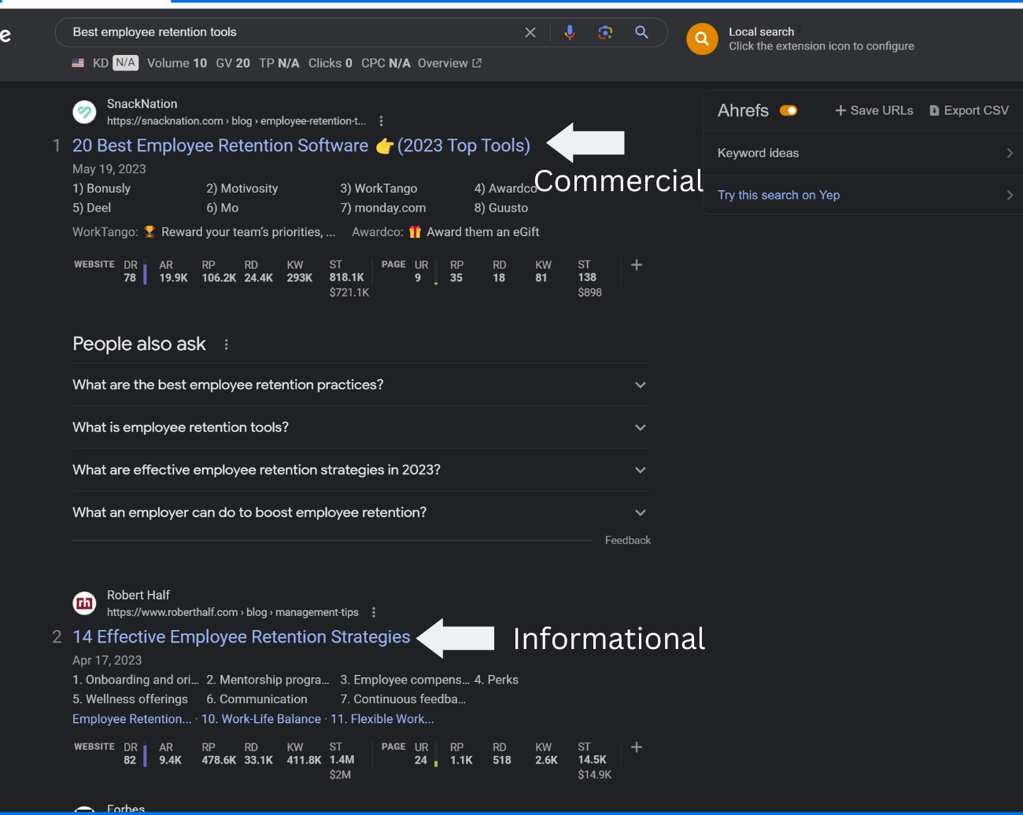The height and width of the screenshot is (815, 1023).
Task: Click the SnackNation DR 78 value
Action: click(130, 278)
